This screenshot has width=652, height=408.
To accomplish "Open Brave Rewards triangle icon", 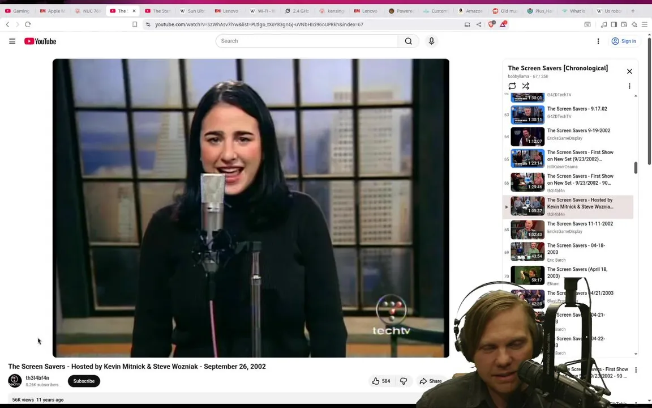I will [x=503, y=24].
